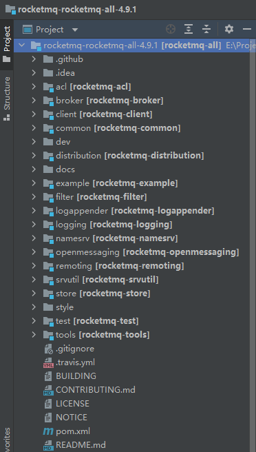This screenshot has width=256, height=452.
Task: Open the Project panel gear options
Action: pyautogui.click(x=229, y=29)
